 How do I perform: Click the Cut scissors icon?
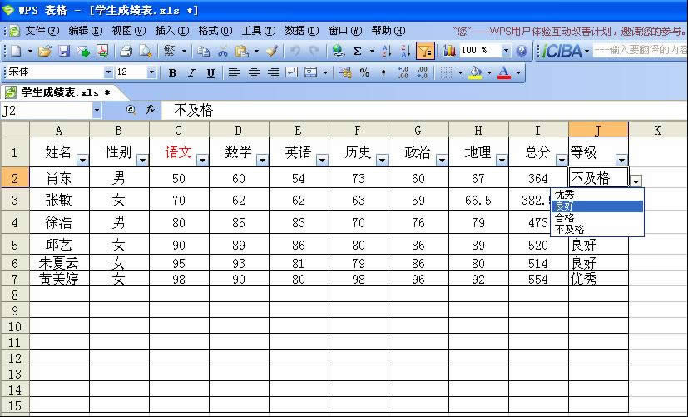(x=222, y=51)
